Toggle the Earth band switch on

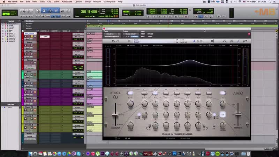(131, 93)
